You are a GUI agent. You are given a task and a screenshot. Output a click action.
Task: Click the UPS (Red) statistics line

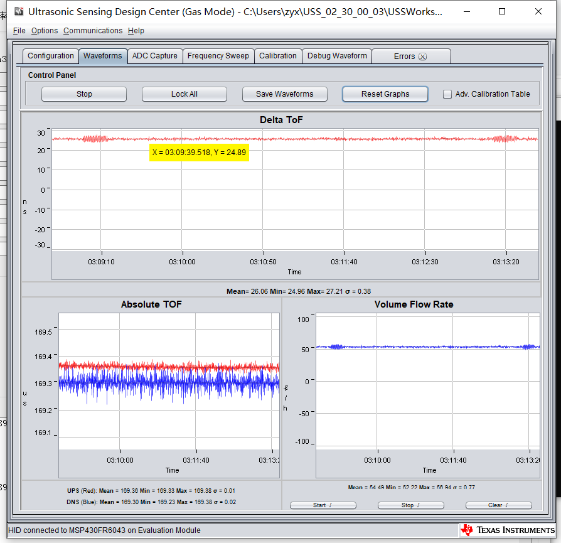coord(151,491)
